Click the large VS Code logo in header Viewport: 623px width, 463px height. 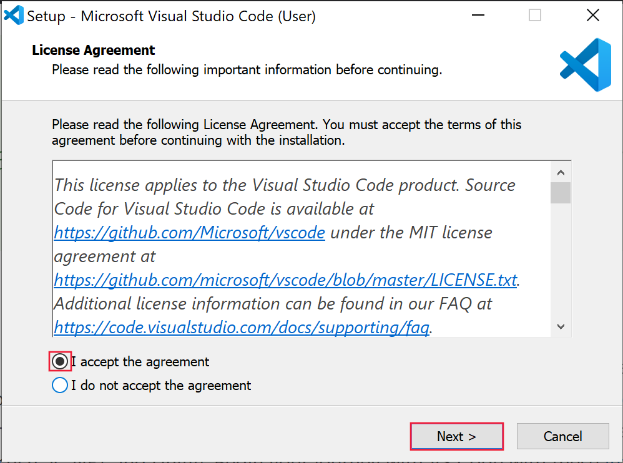click(x=586, y=65)
